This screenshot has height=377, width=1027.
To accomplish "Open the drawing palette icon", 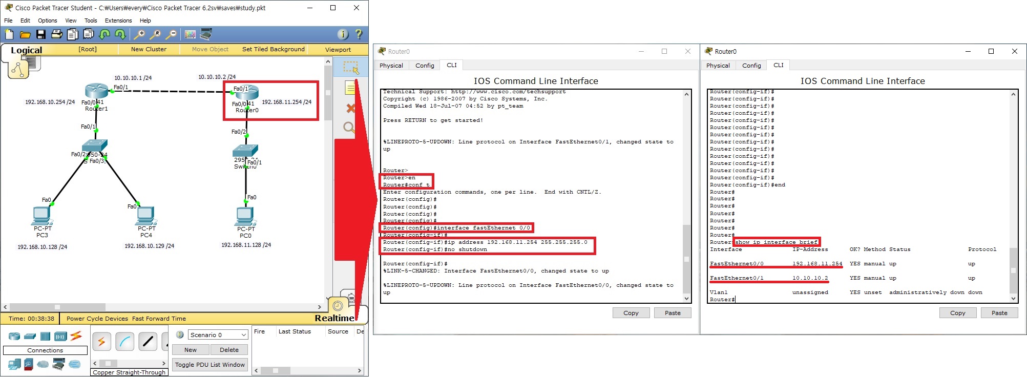I will [x=190, y=34].
